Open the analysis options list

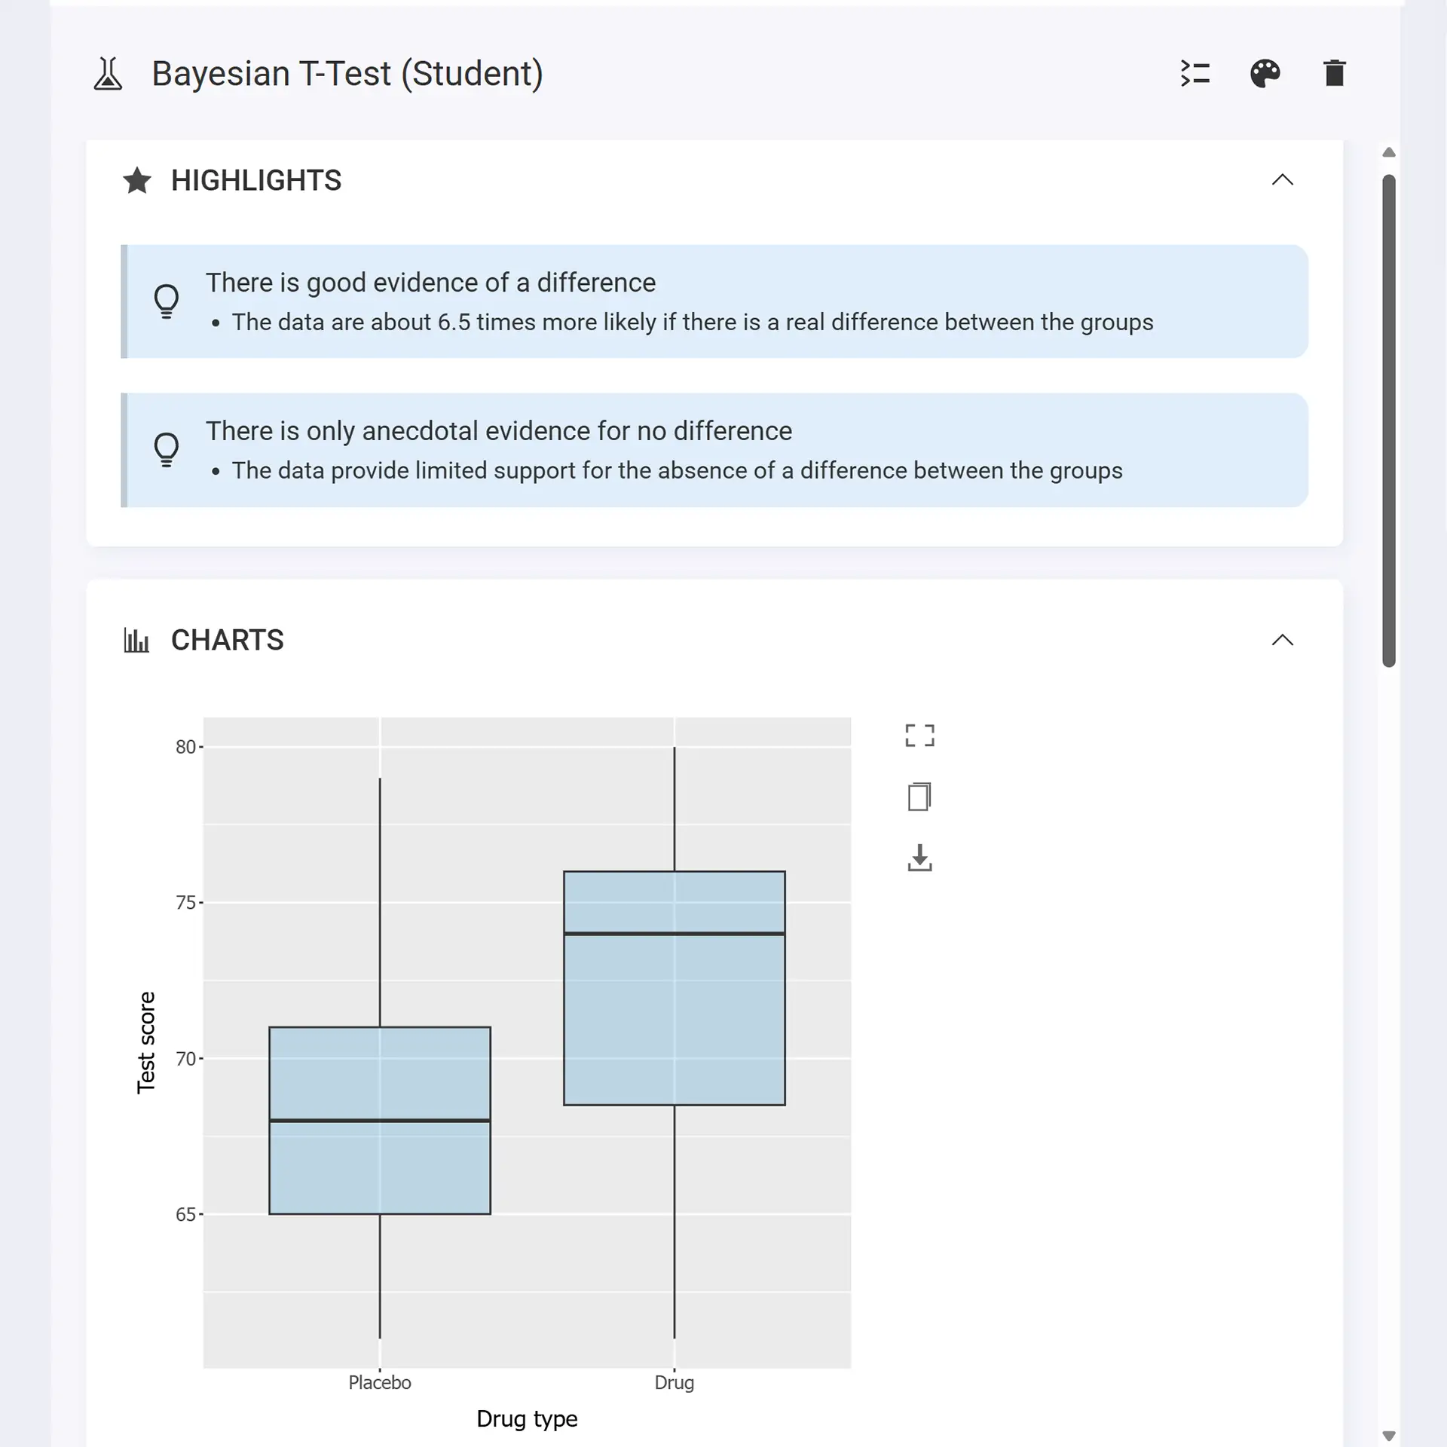1196,73
